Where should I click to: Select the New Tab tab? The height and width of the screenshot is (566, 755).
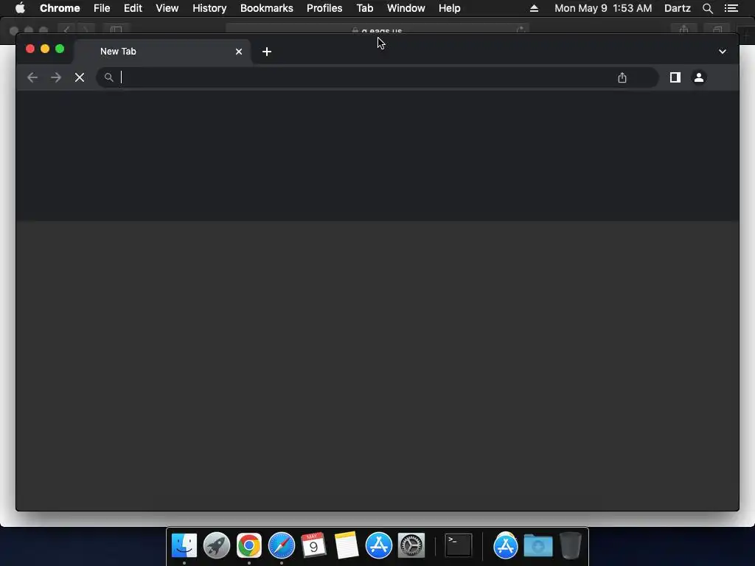click(162, 52)
